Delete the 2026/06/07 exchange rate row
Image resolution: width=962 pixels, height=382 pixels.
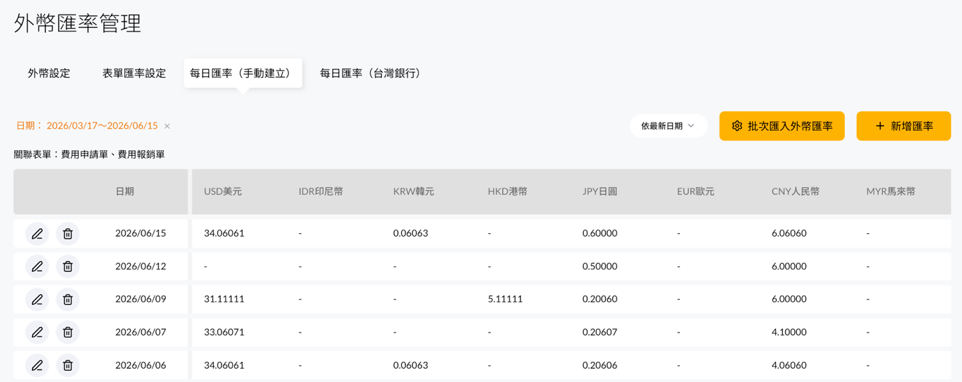tap(68, 333)
